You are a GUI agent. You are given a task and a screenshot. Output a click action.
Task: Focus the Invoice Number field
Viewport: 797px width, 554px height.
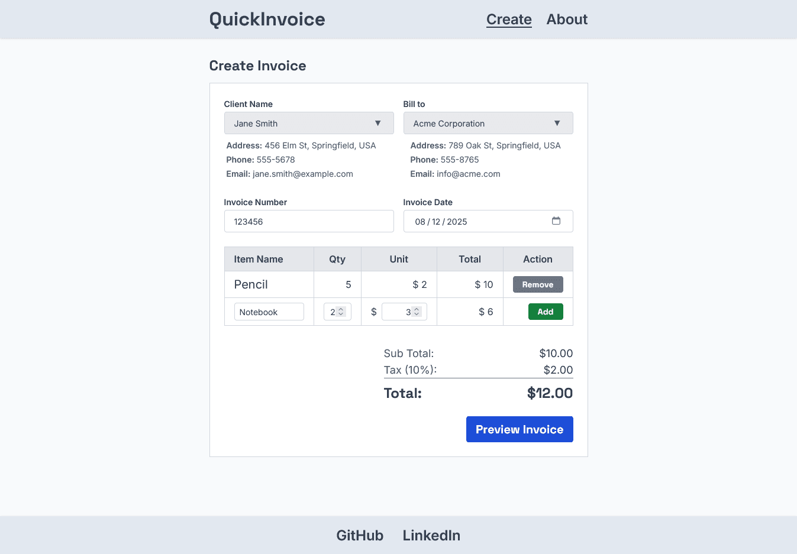coord(308,221)
